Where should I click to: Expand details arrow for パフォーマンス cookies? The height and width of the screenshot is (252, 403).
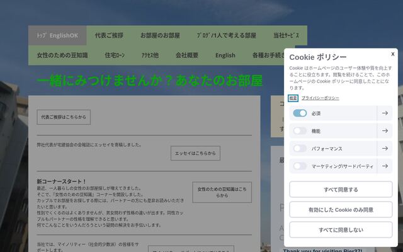click(385, 149)
